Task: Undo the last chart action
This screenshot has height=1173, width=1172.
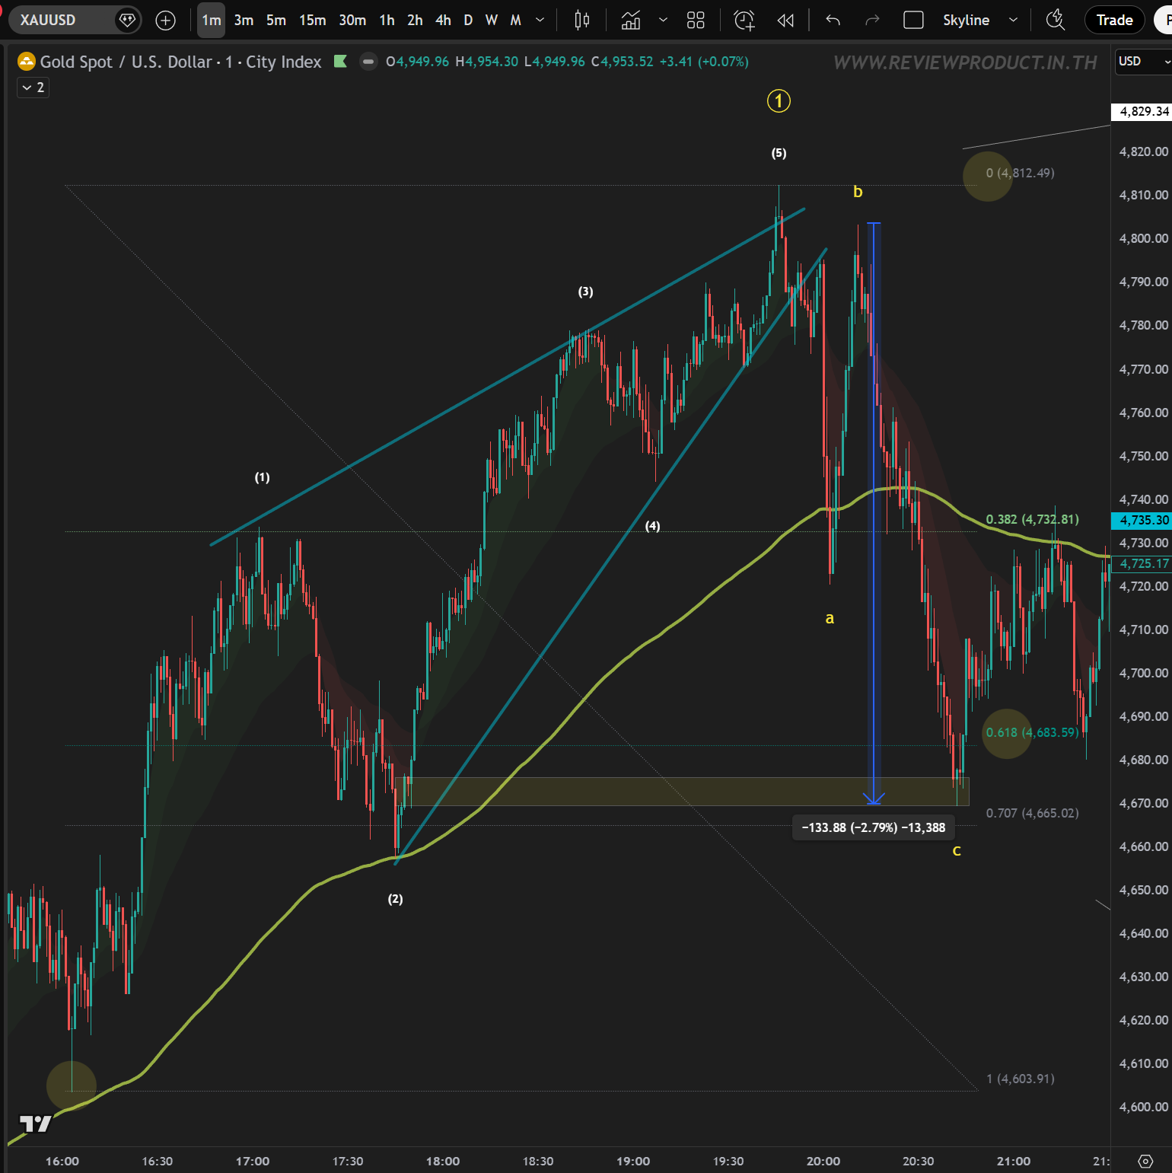Action: click(833, 21)
